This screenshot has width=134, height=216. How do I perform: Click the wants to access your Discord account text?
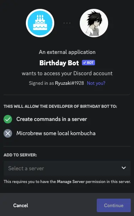tap(67, 73)
